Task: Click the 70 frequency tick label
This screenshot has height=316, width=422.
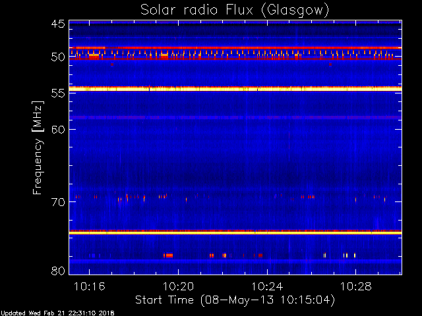Action: click(x=58, y=202)
